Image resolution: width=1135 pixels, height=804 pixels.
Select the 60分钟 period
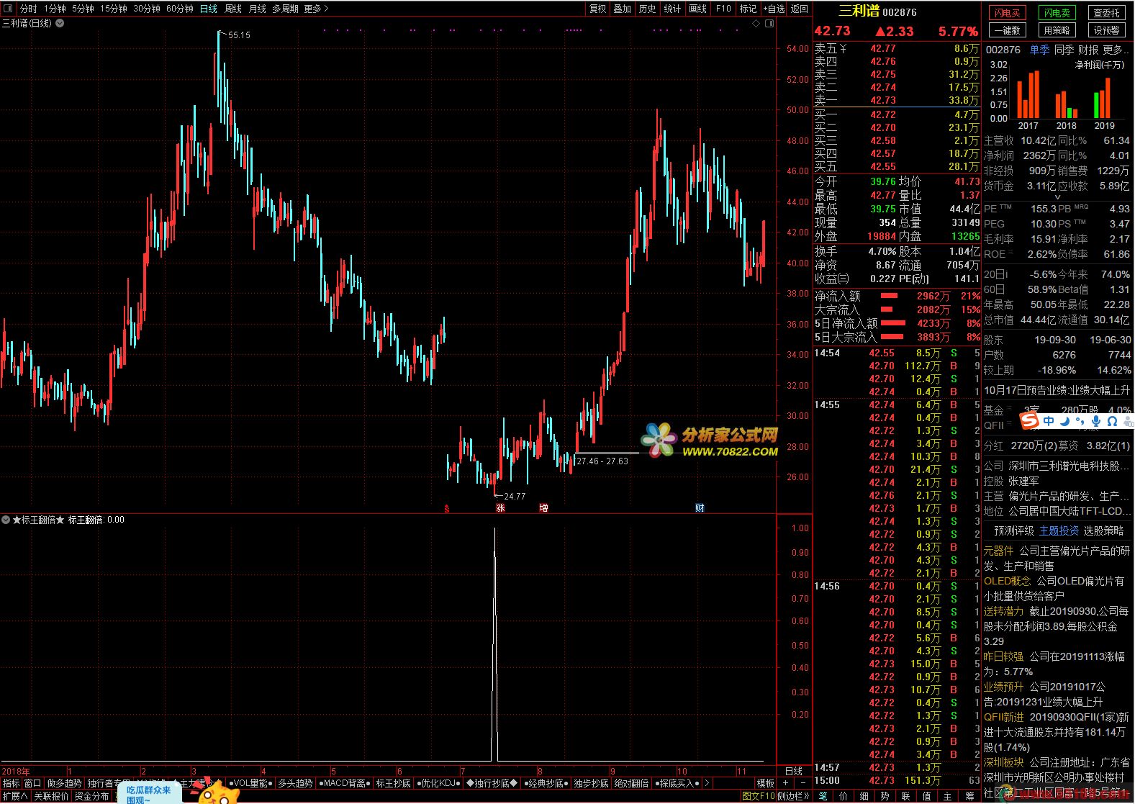180,9
